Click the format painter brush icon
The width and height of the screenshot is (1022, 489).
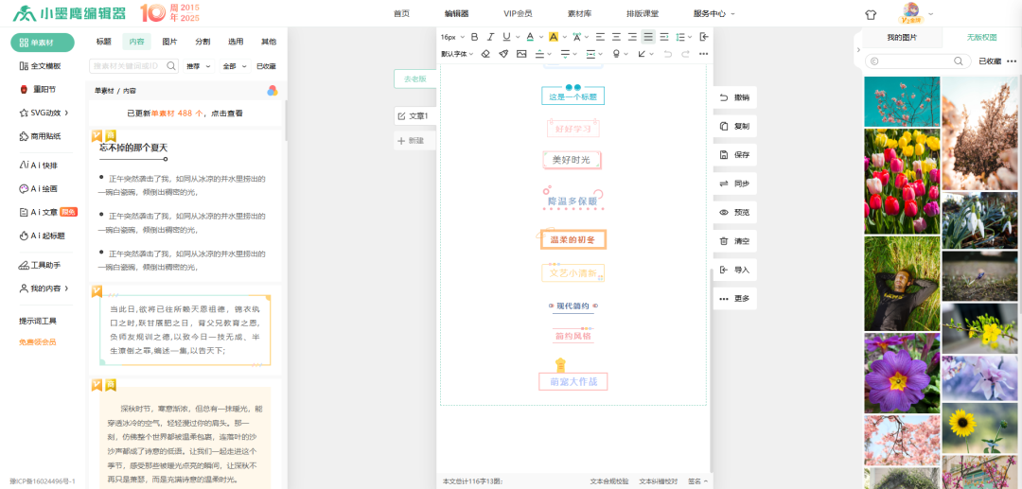tap(503, 54)
